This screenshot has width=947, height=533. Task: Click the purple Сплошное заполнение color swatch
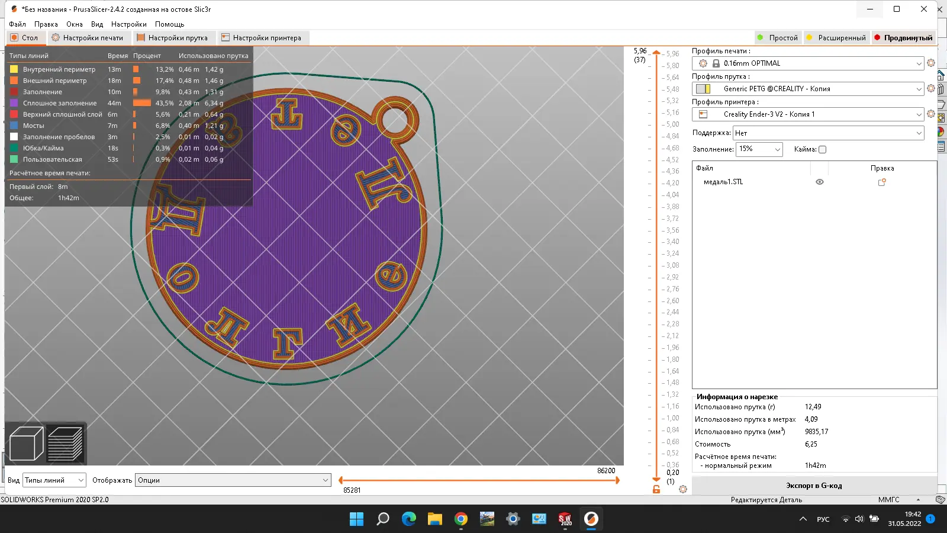14,103
